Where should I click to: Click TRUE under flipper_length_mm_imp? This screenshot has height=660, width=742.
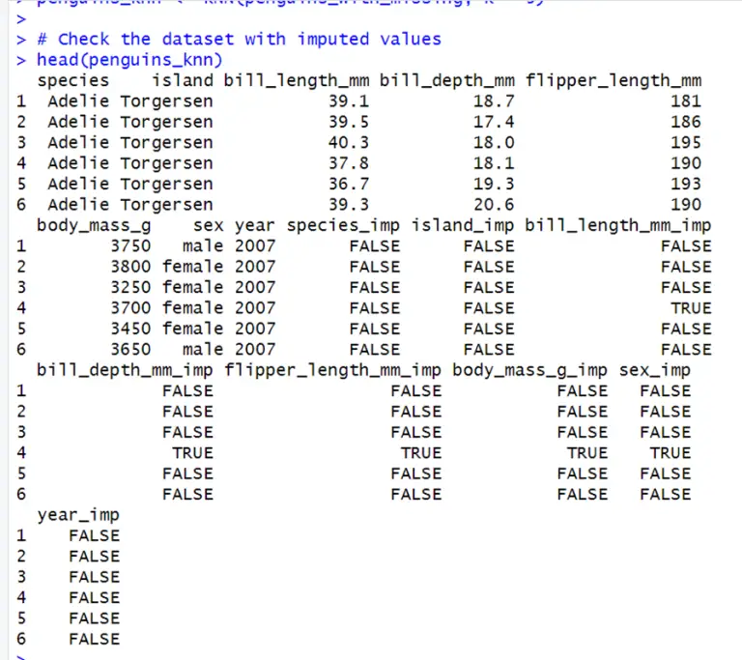coord(421,453)
